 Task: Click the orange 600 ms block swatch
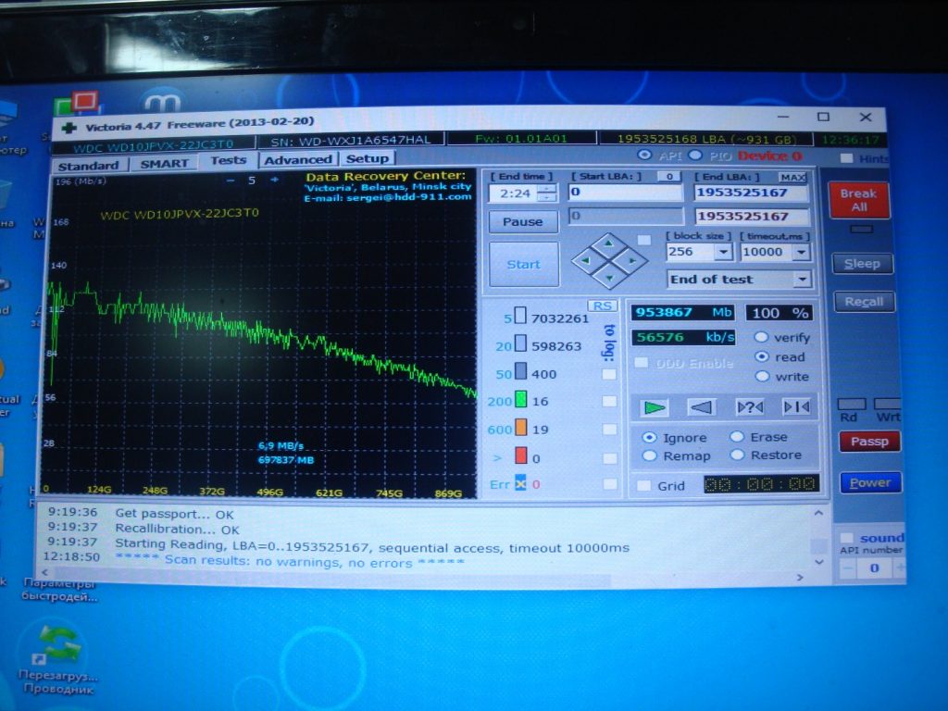520,428
